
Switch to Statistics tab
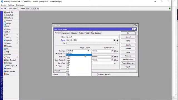click(x=74, y=33)
